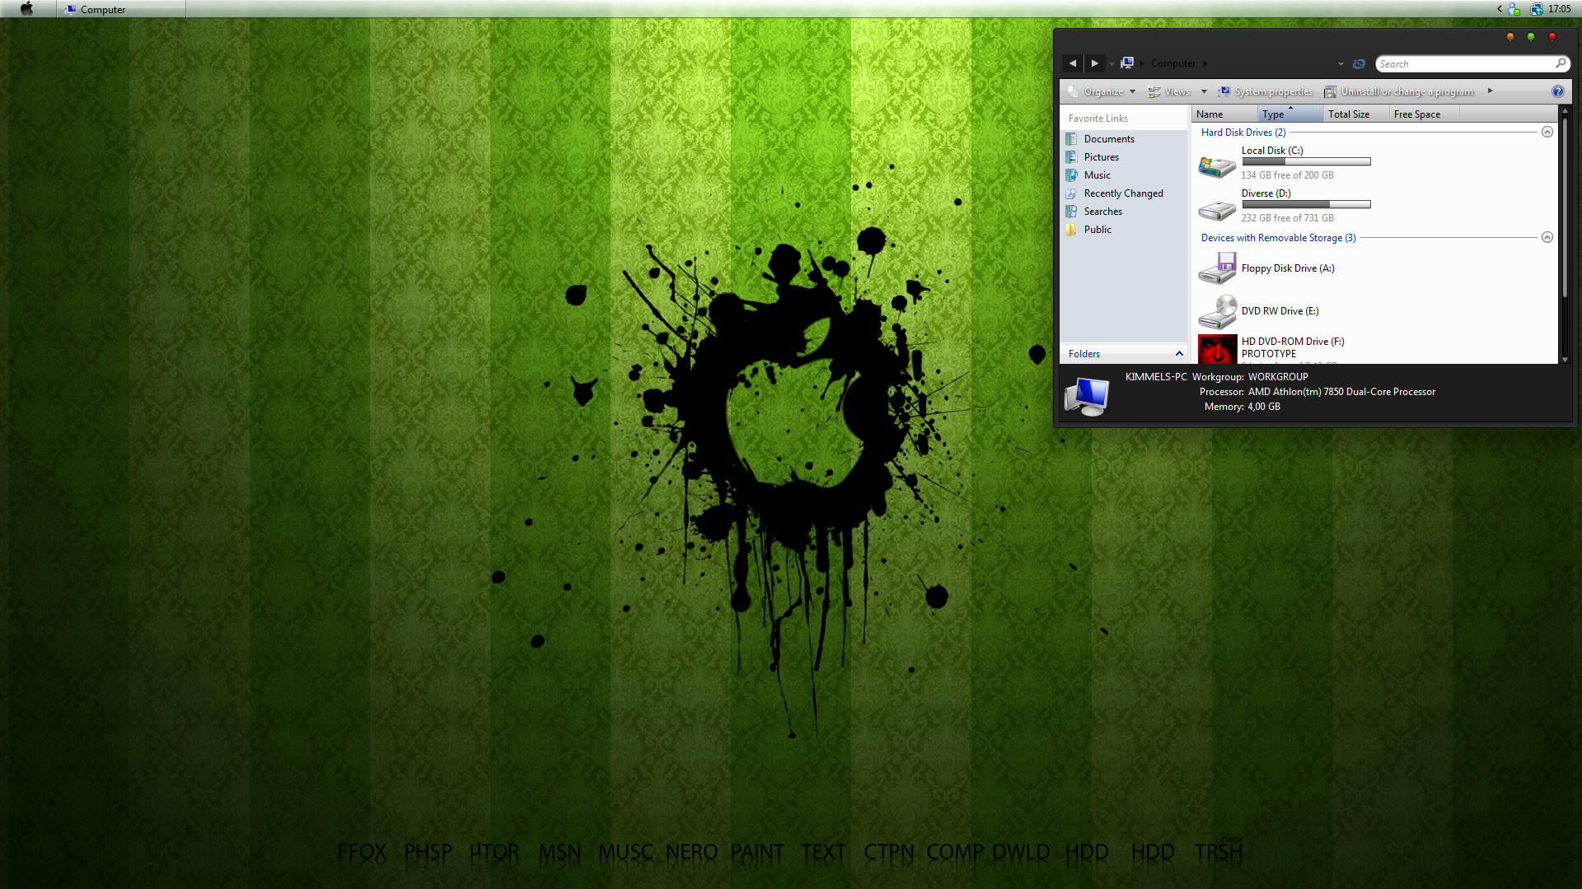
Task: Click the Public folder icon
Action: click(x=1071, y=230)
